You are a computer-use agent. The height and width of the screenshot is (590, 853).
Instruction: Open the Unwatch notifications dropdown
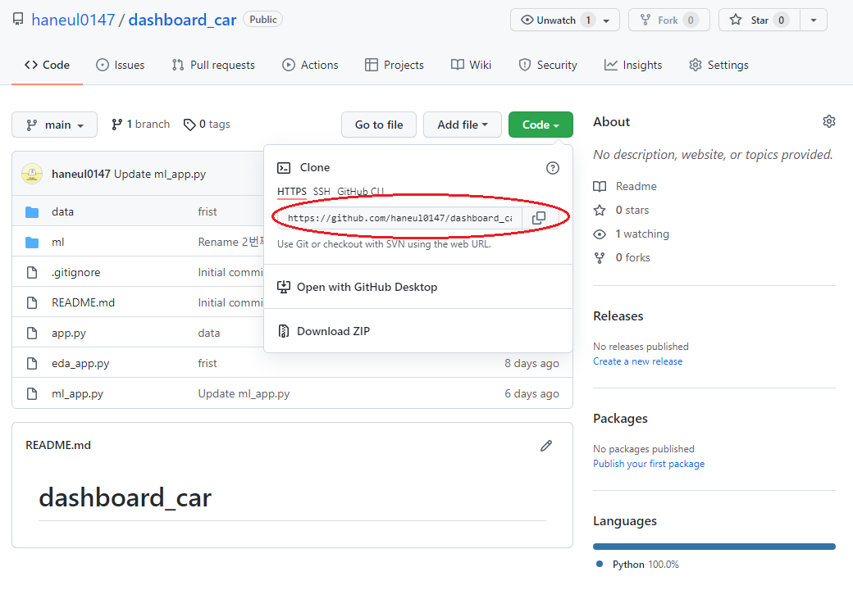click(x=564, y=20)
